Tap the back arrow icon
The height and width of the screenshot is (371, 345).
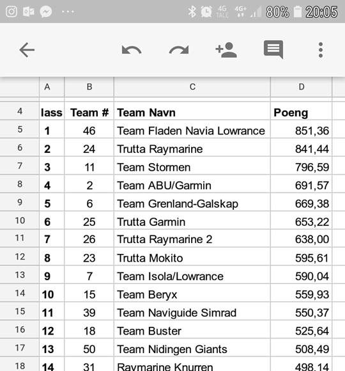pyautogui.click(x=27, y=50)
